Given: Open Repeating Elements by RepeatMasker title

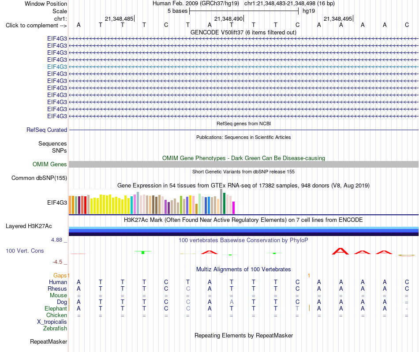Looking at the screenshot, I should [x=243, y=335].
